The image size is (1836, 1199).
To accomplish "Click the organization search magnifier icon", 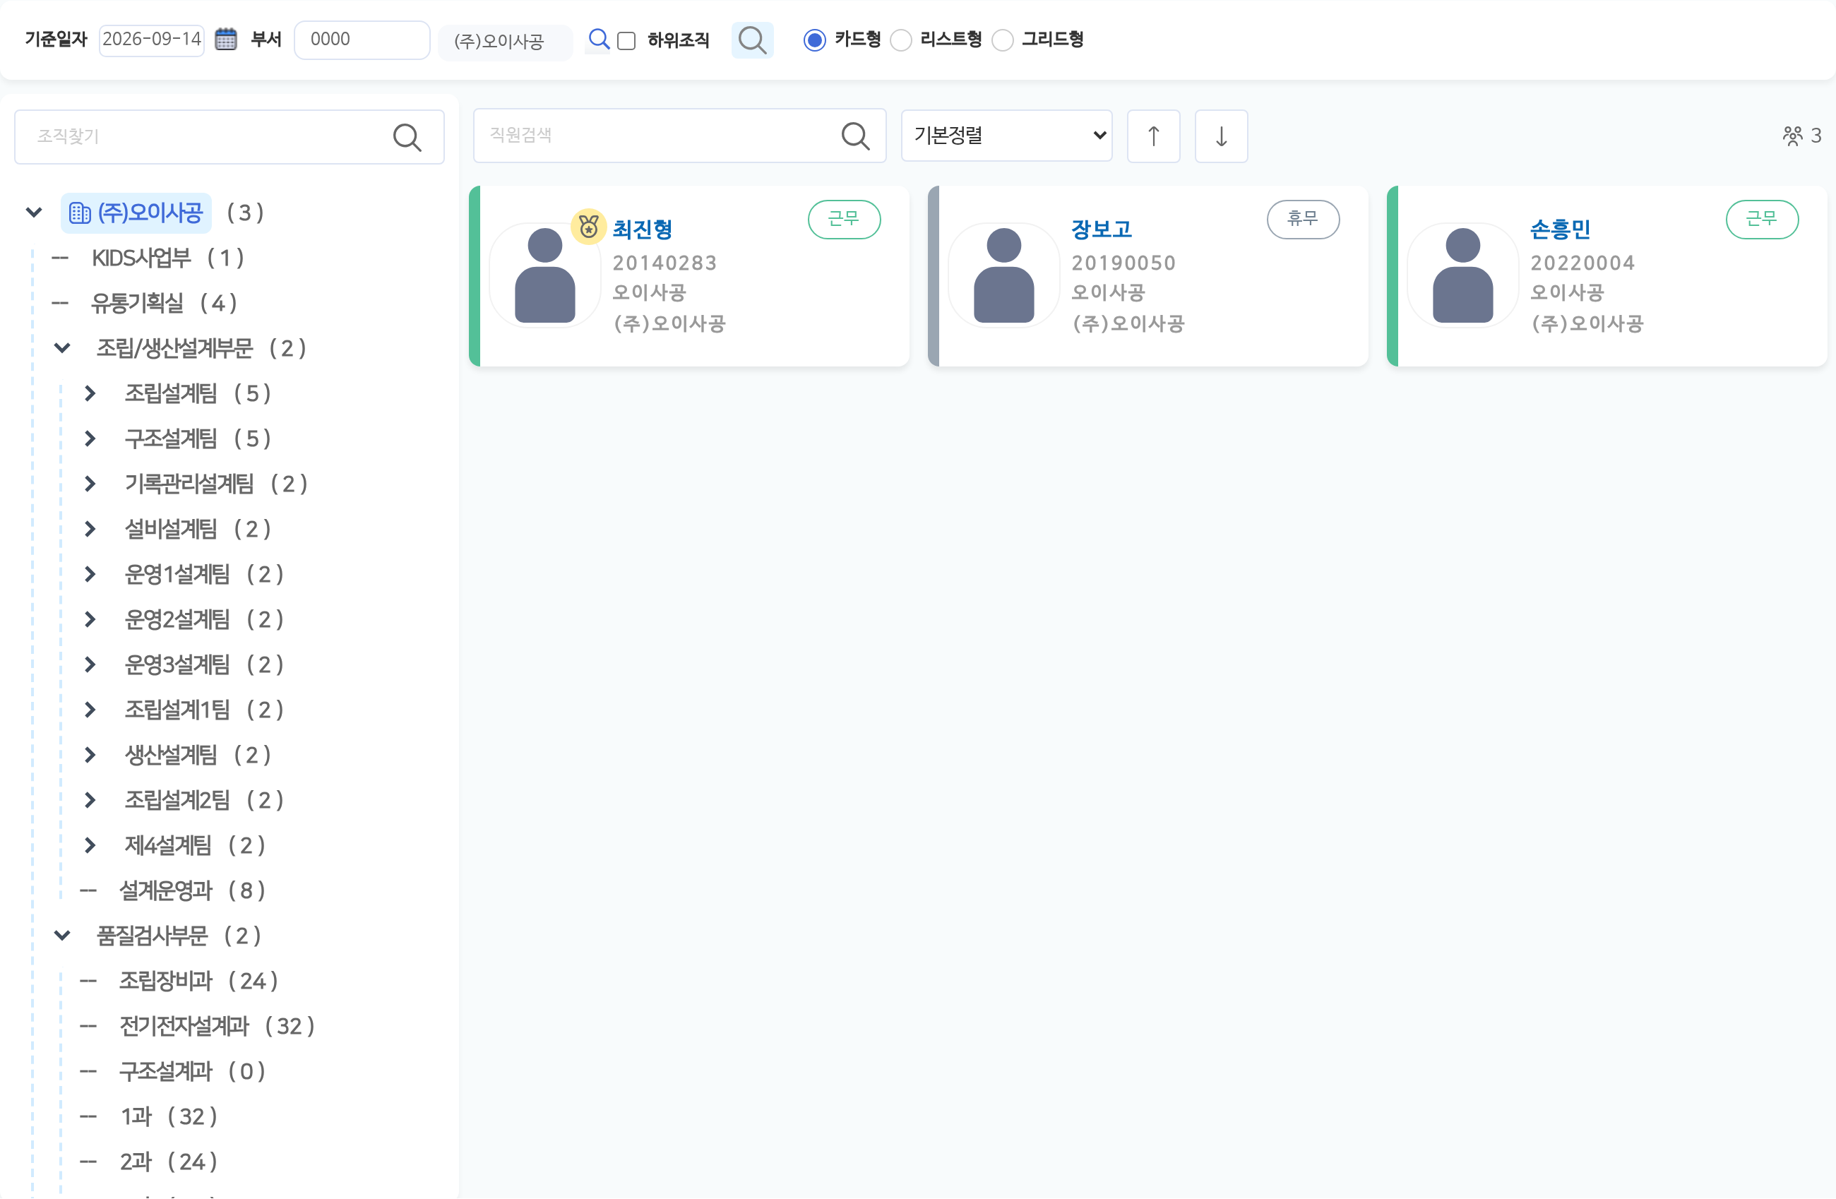I will [x=407, y=137].
